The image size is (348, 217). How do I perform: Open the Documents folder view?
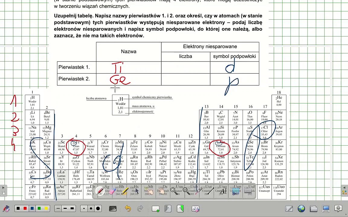coord(314,208)
